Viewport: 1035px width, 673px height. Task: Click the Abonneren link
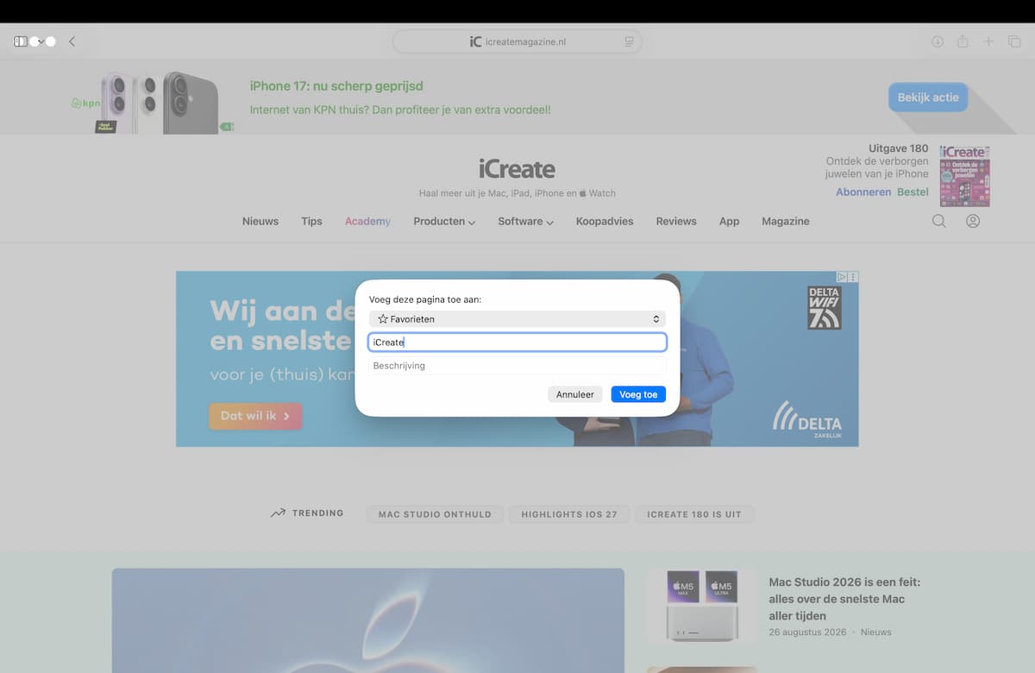[863, 192]
